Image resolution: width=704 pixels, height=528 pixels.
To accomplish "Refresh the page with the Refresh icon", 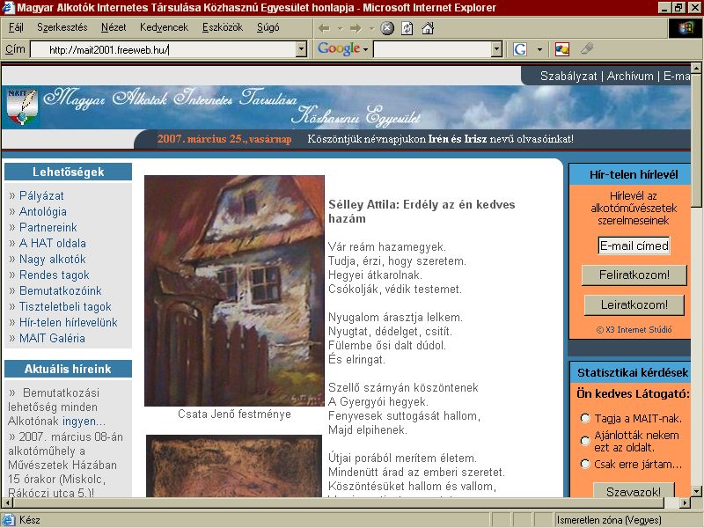I will coord(407,28).
